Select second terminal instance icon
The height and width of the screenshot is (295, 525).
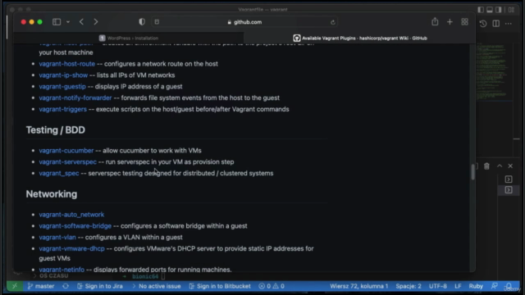(x=509, y=190)
